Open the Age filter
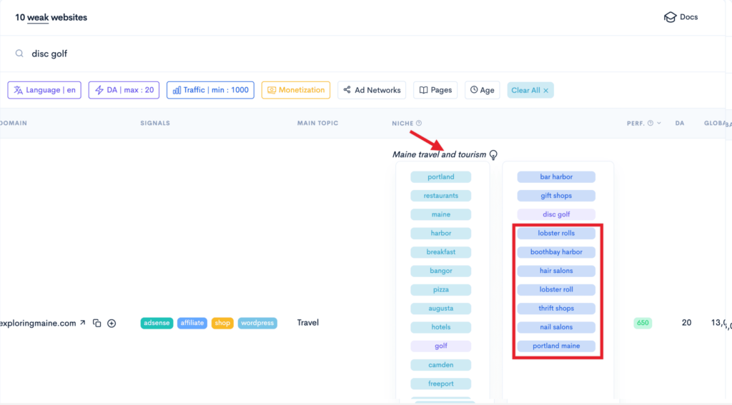Image resolution: width=732 pixels, height=405 pixels. click(x=482, y=90)
